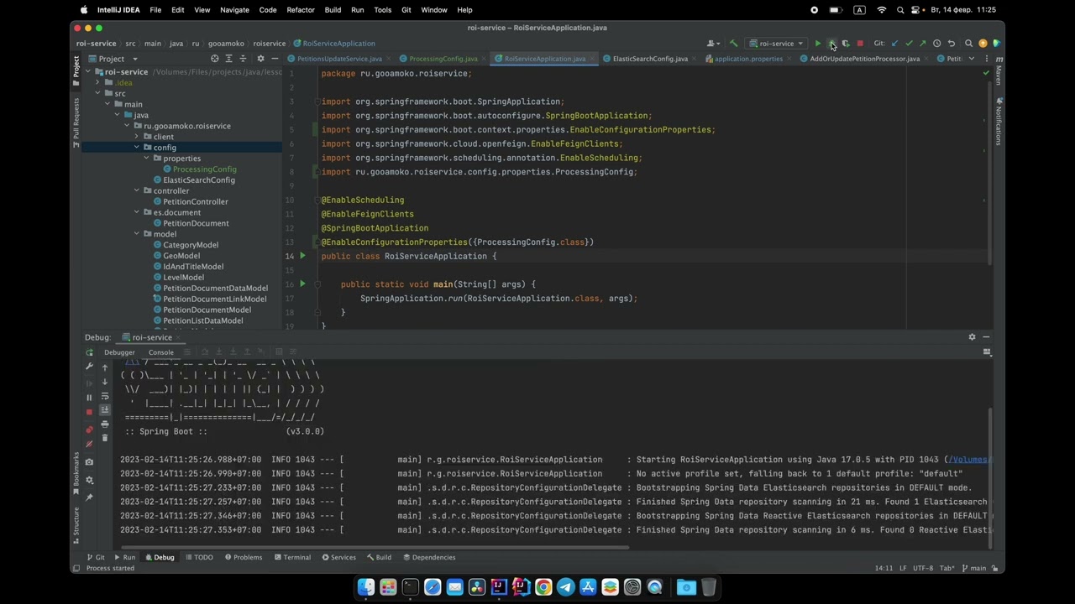Open Search Everywhere magnifier icon

[x=968, y=44]
